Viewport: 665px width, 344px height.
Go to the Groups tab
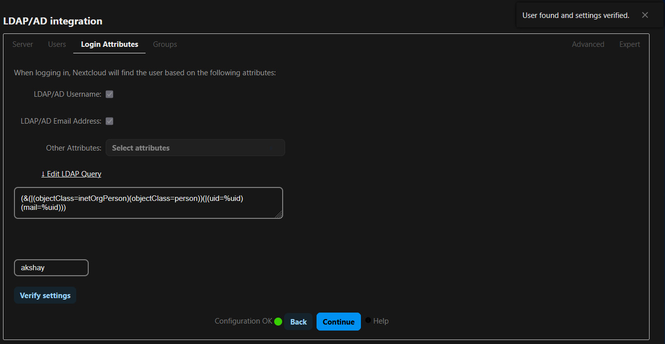click(165, 44)
